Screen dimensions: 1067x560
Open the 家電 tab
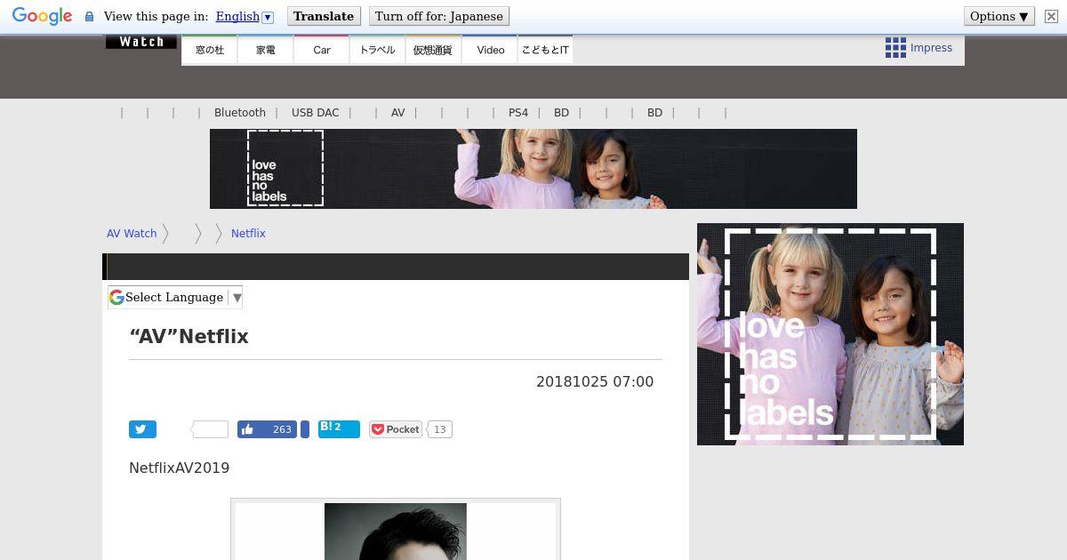pos(266,50)
